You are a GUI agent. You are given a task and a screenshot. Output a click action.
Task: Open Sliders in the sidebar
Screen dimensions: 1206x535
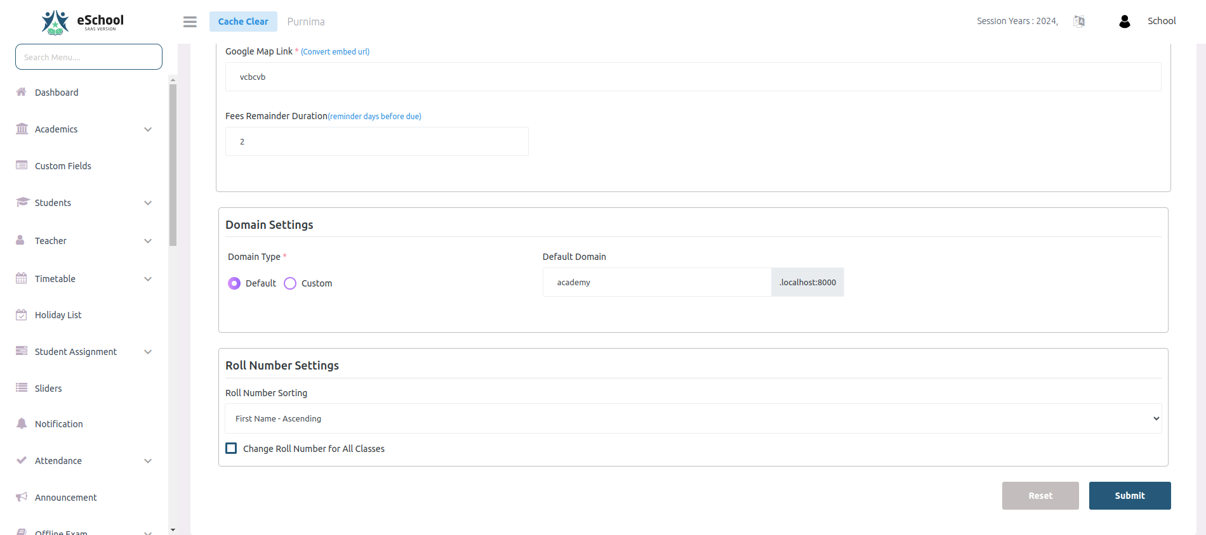point(48,389)
